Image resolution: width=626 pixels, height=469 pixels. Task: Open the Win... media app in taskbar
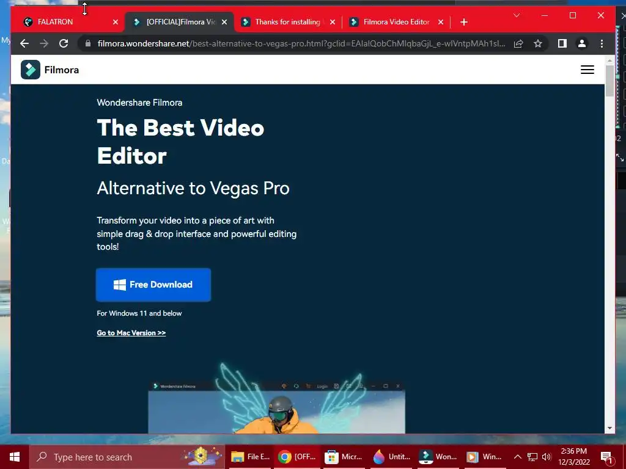484,457
